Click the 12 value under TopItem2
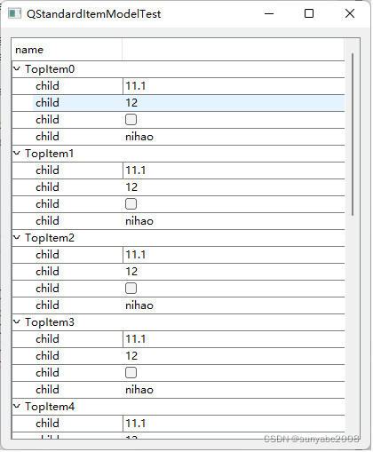373x452 pixels. [131, 272]
